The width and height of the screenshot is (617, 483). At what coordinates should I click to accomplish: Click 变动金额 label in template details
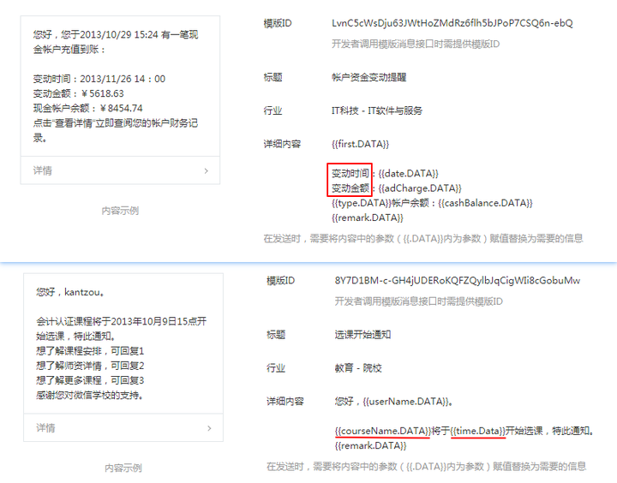[350, 188]
